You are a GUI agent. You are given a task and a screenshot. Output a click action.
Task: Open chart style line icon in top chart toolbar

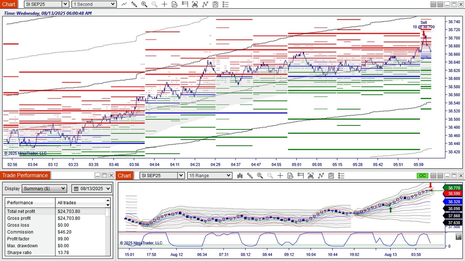click(x=124, y=4)
